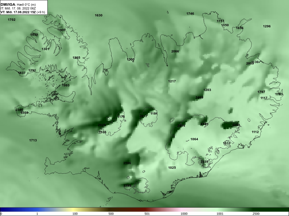Image resolution: width=289 pixels, height=216 pixels.
Task: Click the 1993 height label
Action: [x=66, y=85]
